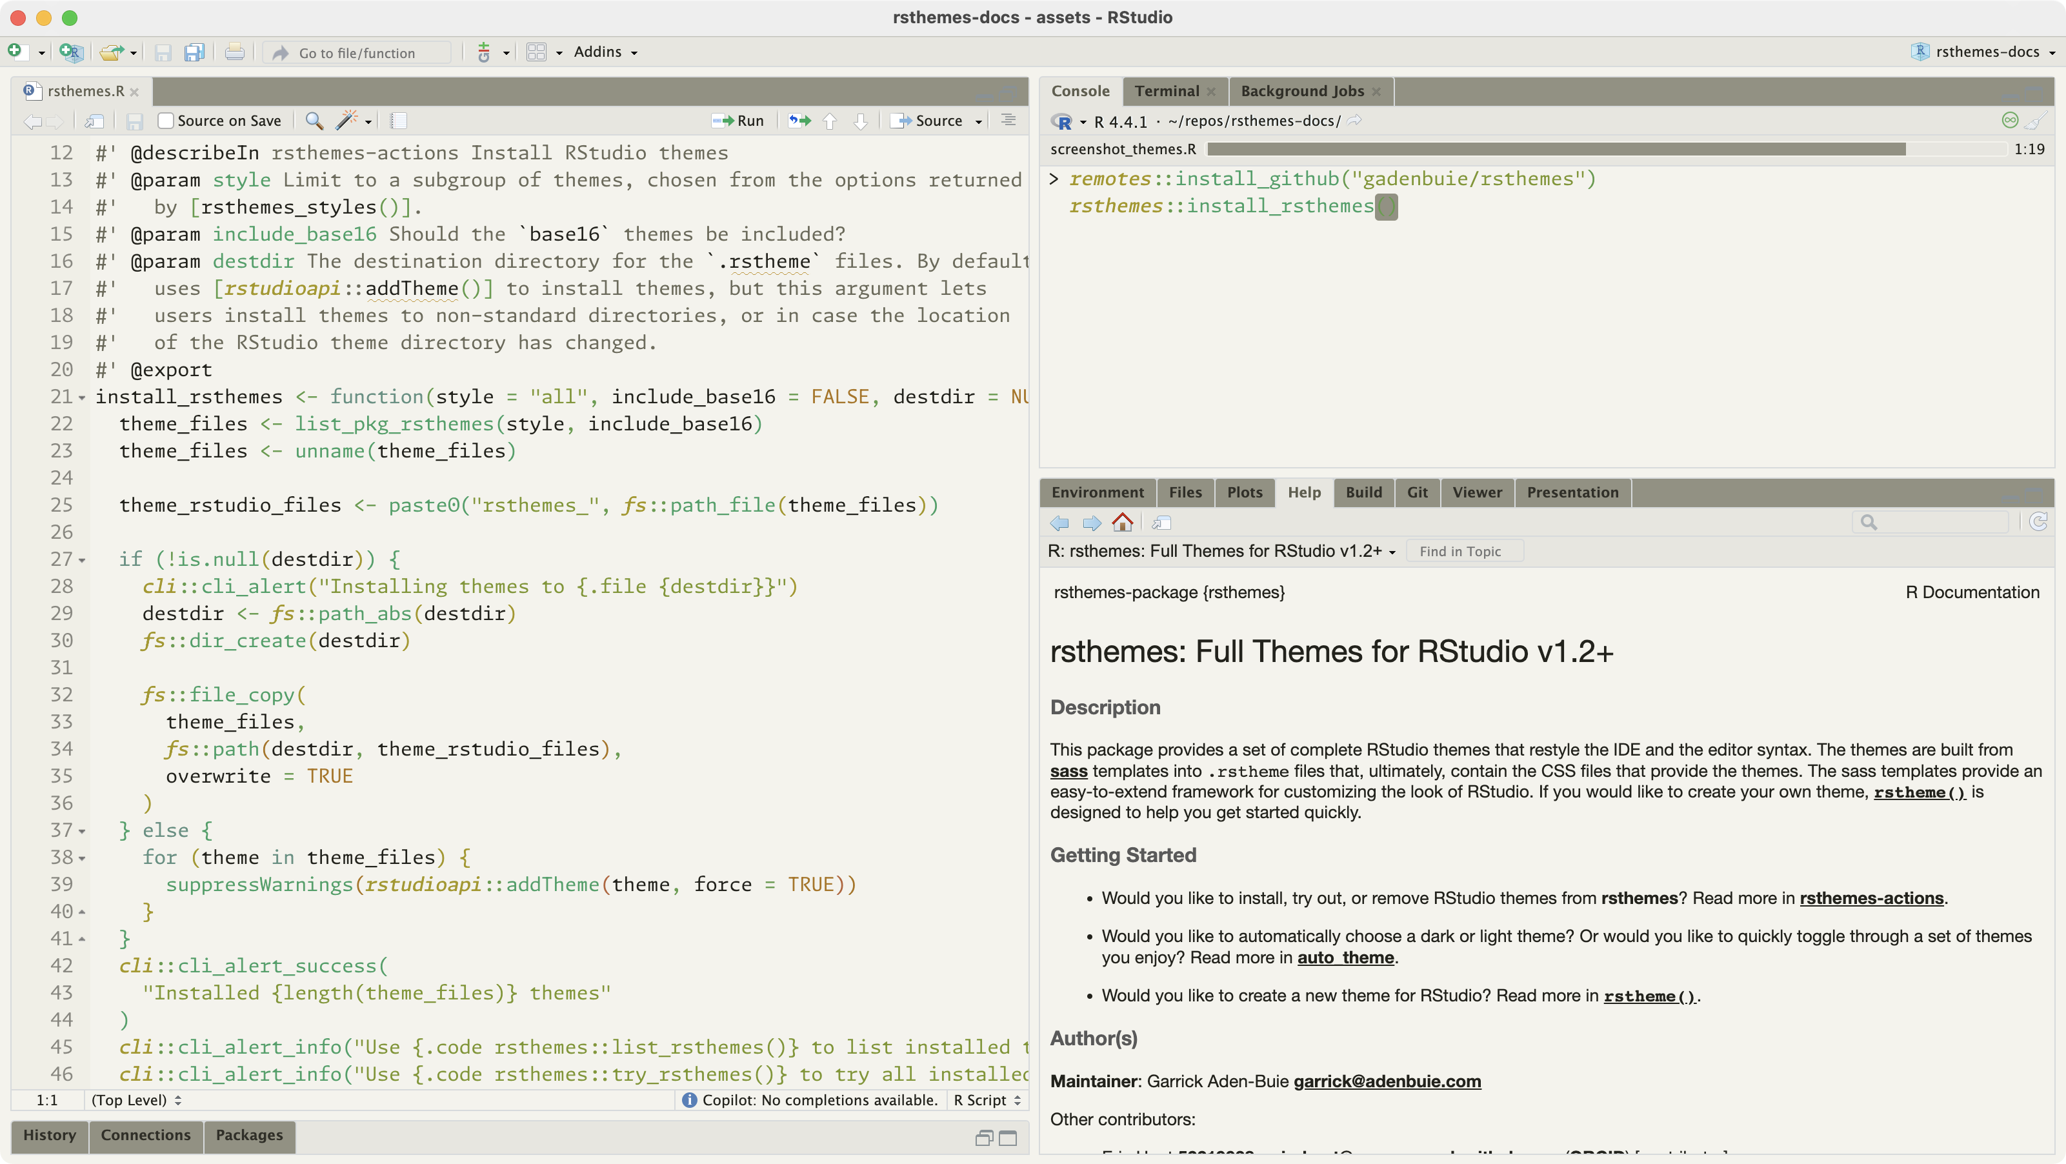Click the clear console broom icon

point(2035,121)
